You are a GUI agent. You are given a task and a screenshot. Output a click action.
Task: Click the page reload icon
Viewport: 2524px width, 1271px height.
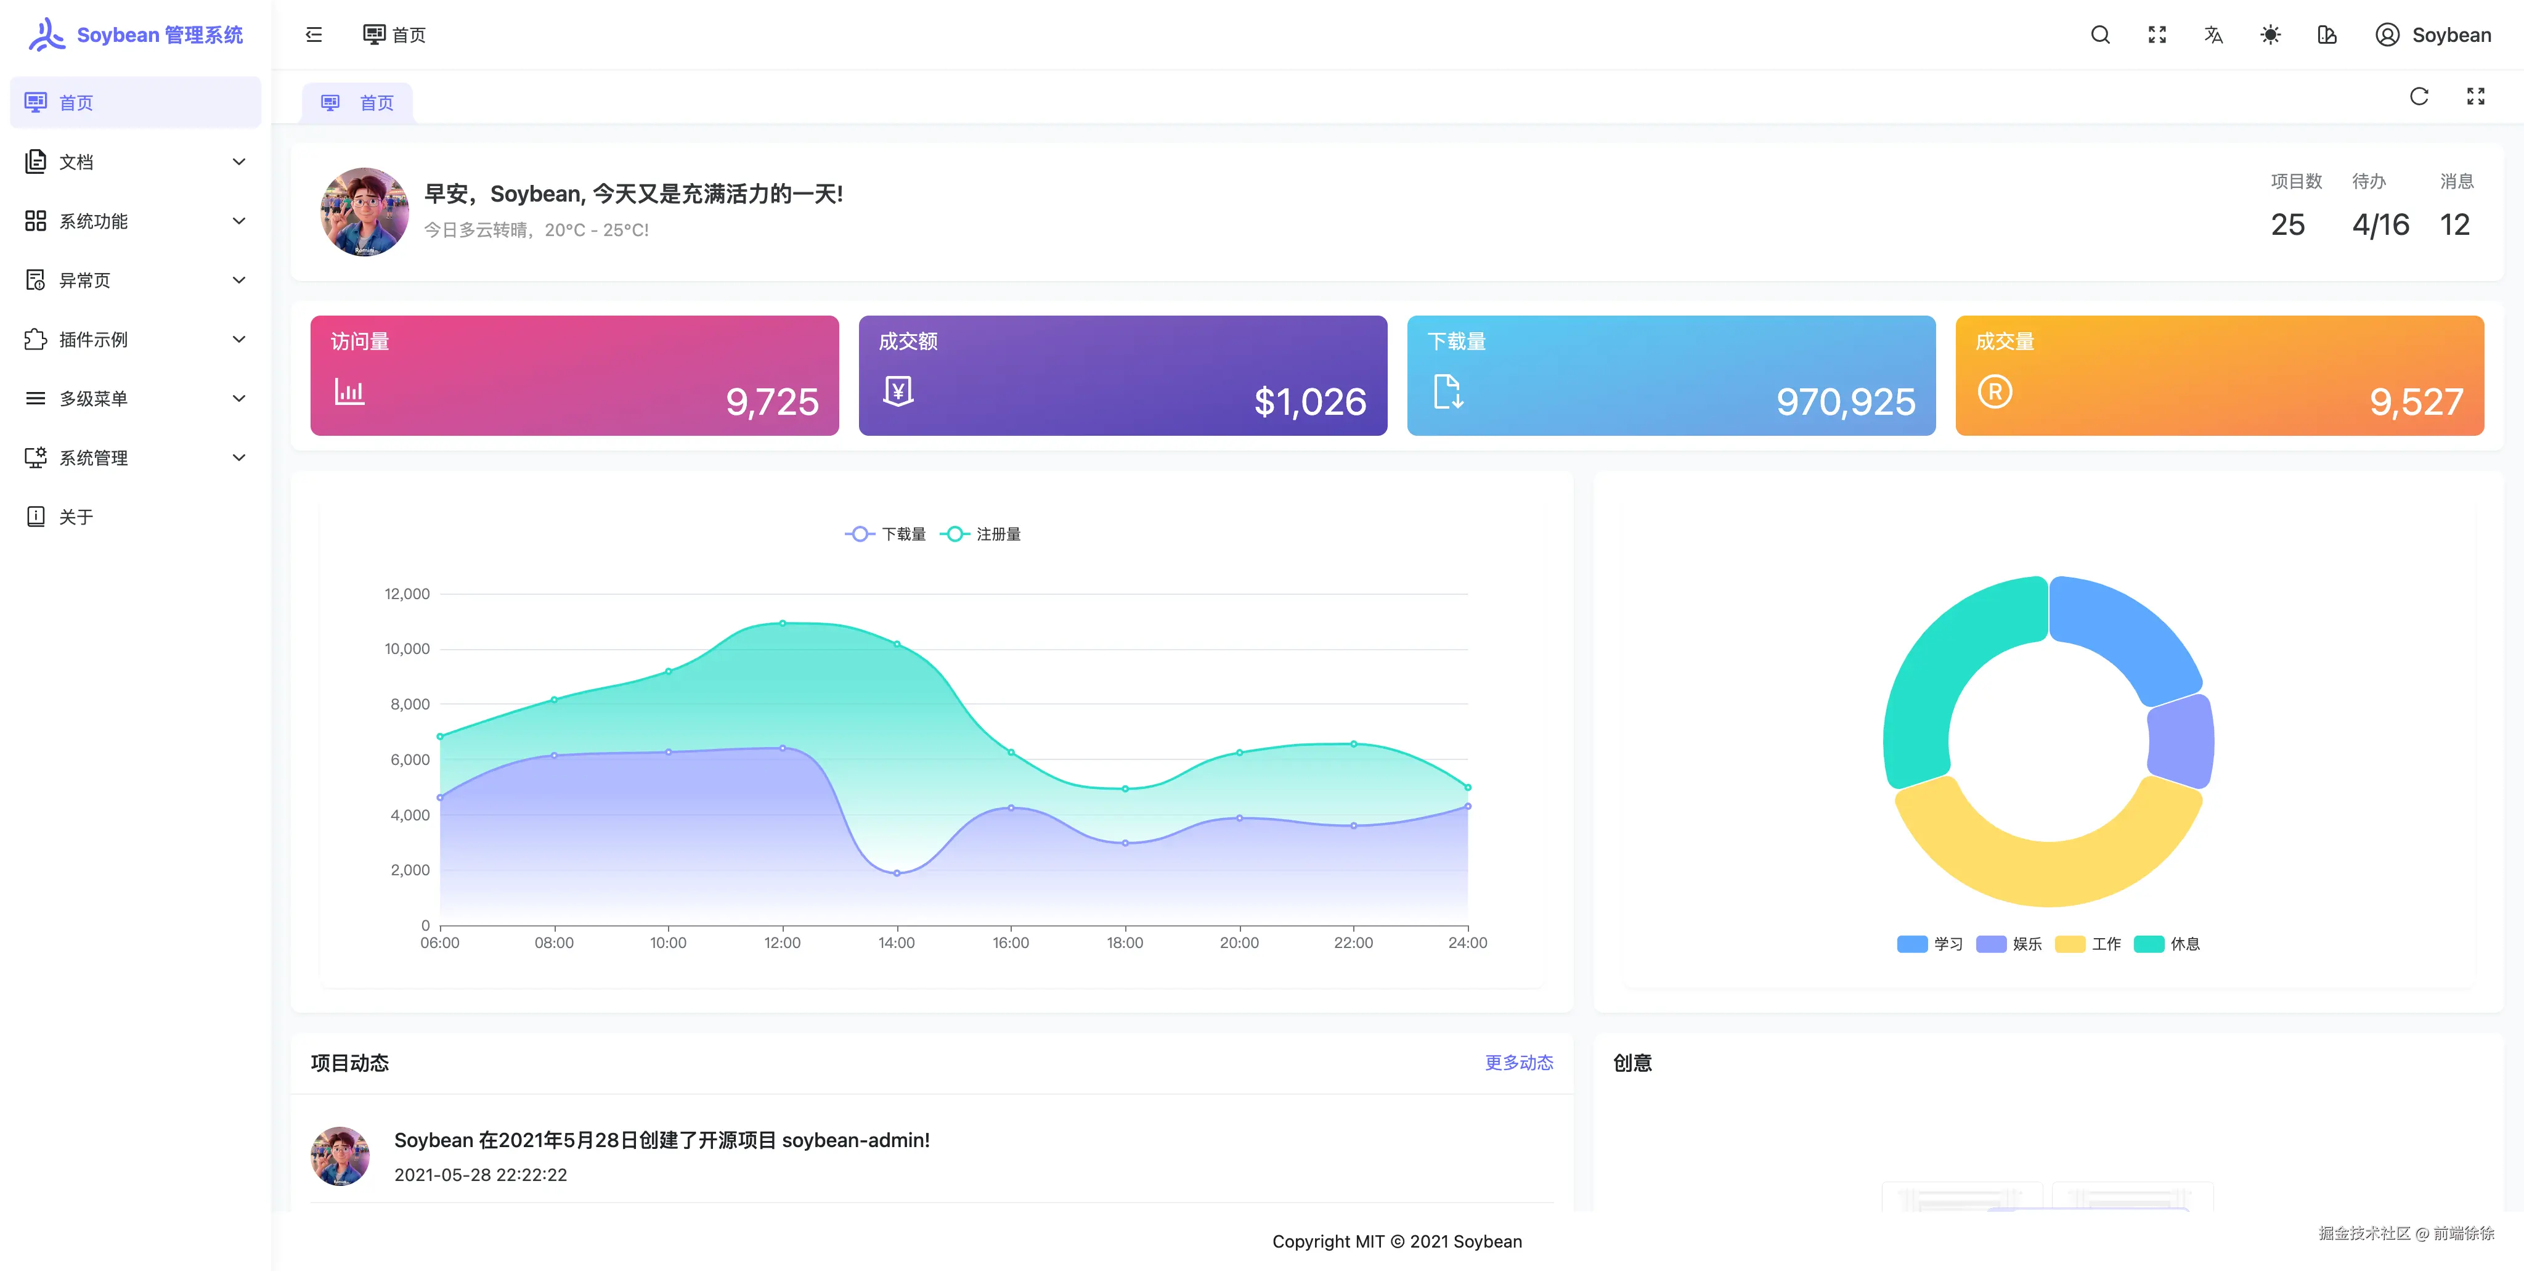click(x=2419, y=96)
